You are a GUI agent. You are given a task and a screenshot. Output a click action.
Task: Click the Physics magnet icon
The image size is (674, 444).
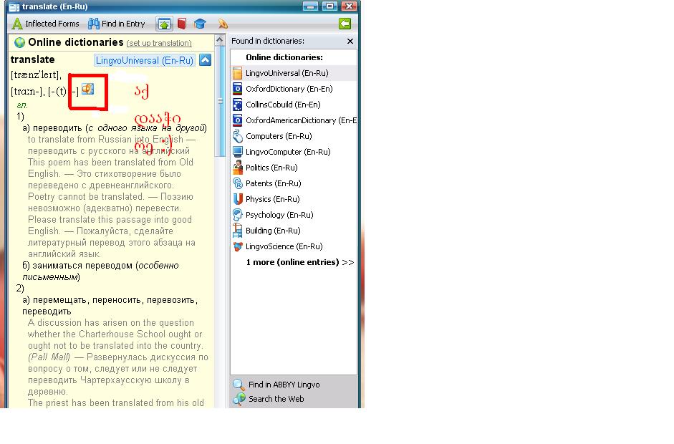click(x=237, y=199)
